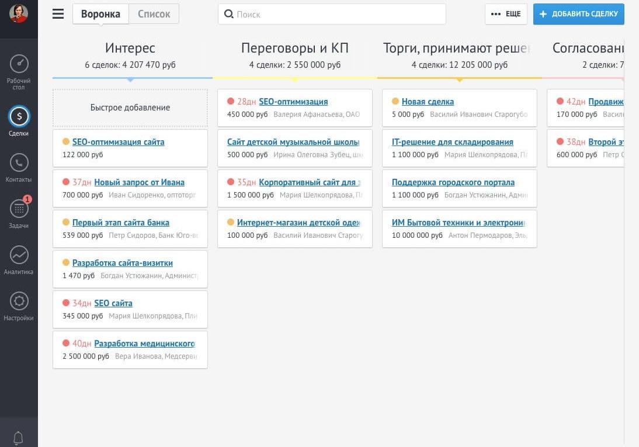The height and width of the screenshot is (447, 639).
Task: Open the hamburger menu icon
Action: (58, 14)
